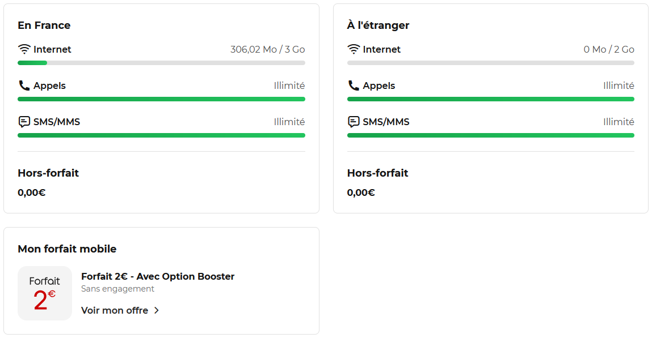Click the Hors-forfait amount under À l'étranger
Image resolution: width=652 pixels, height=338 pixels.
coord(361,192)
